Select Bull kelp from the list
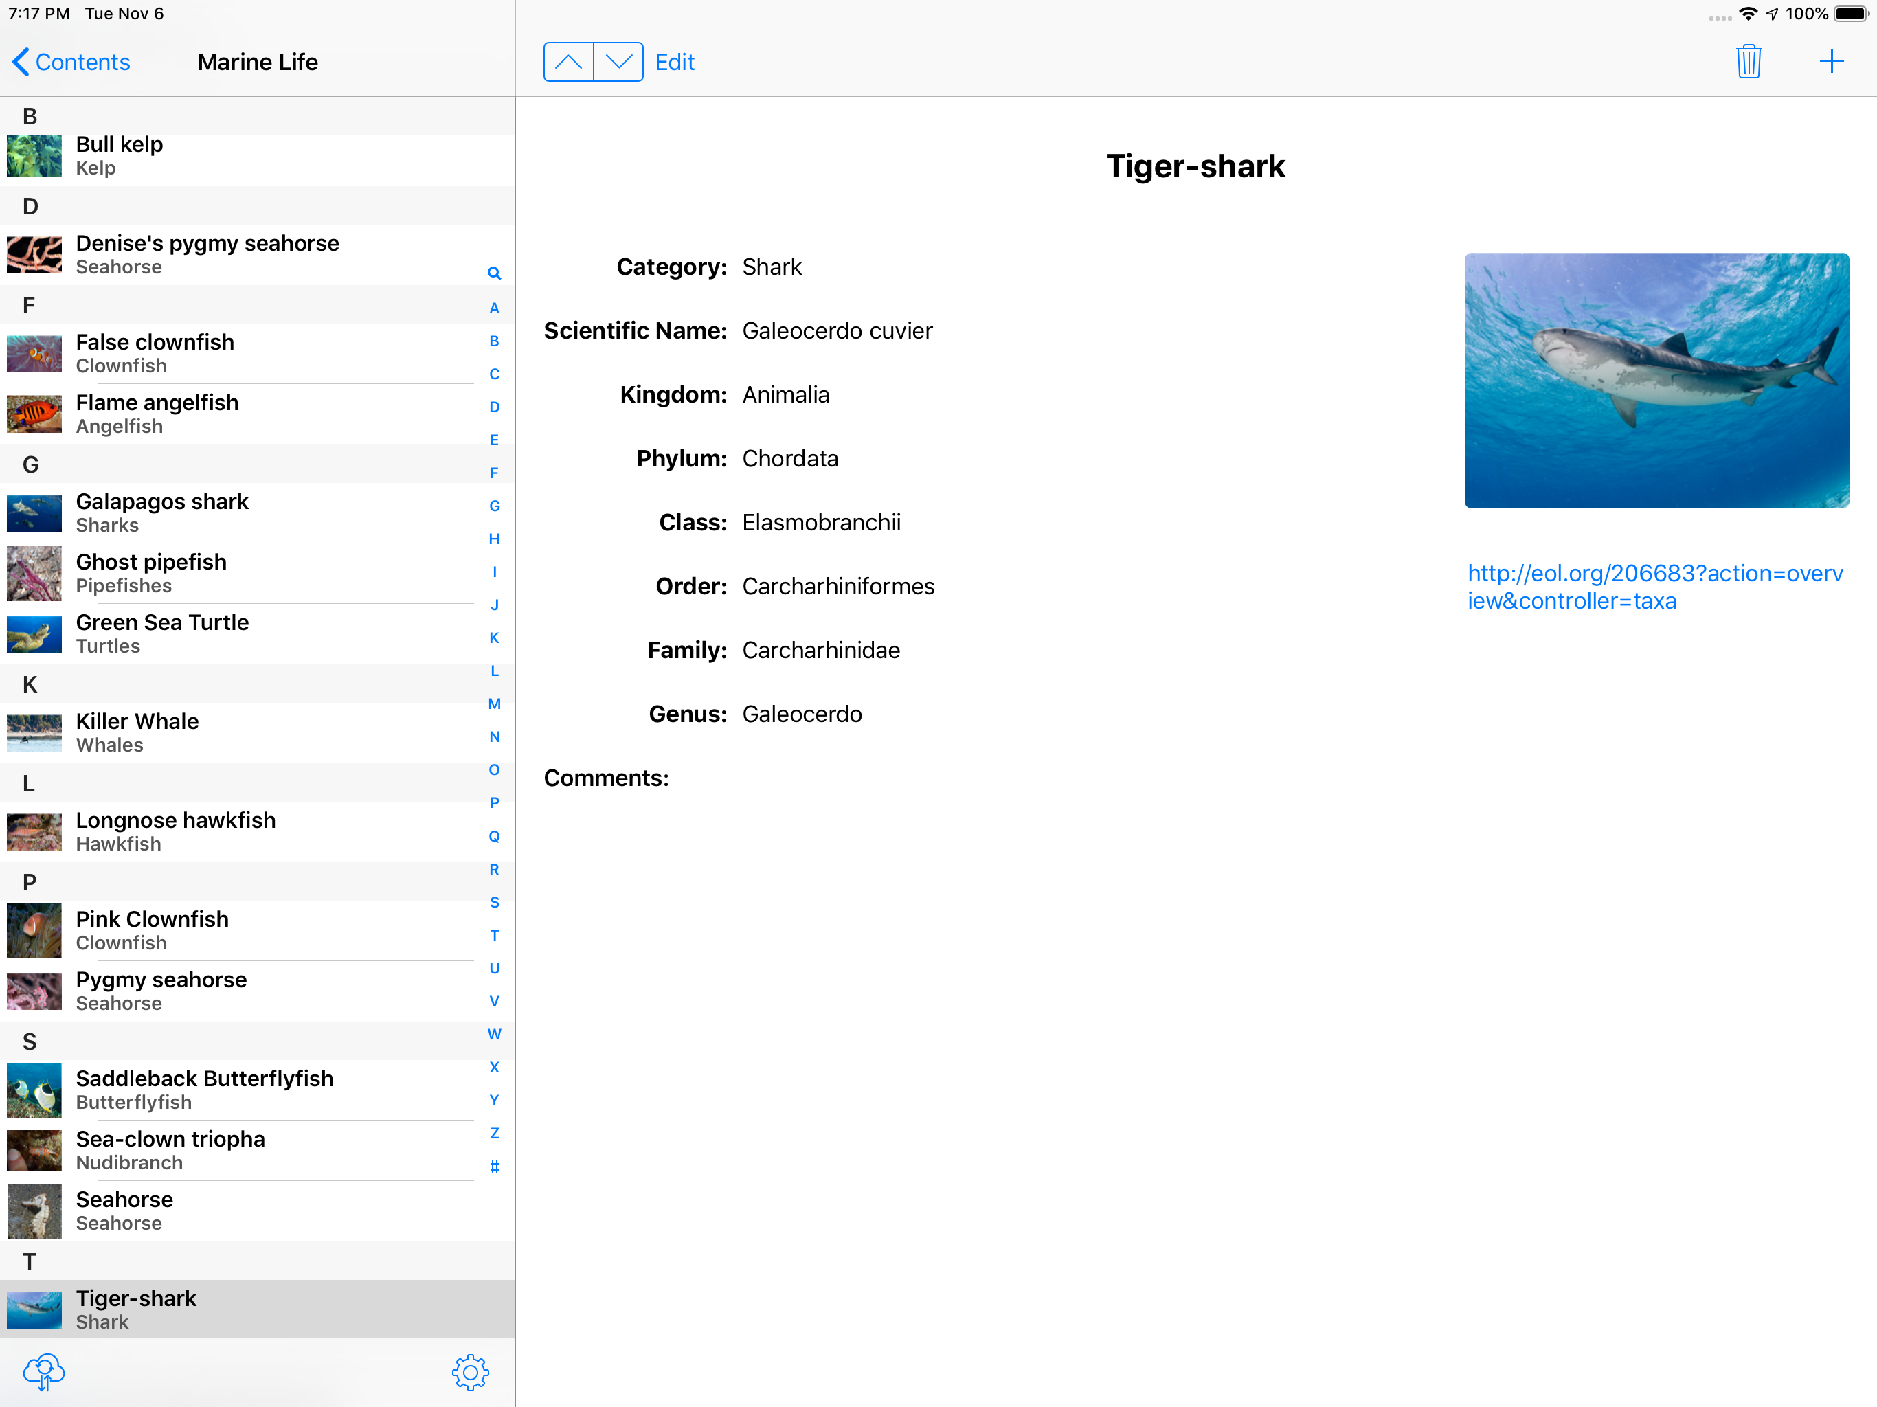This screenshot has width=1877, height=1407. coord(255,156)
